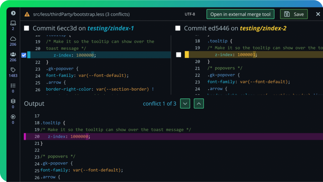323x182 pixels.
Task: Open the remotes cloud icon
Action: pyautogui.click(x=13, y=39)
